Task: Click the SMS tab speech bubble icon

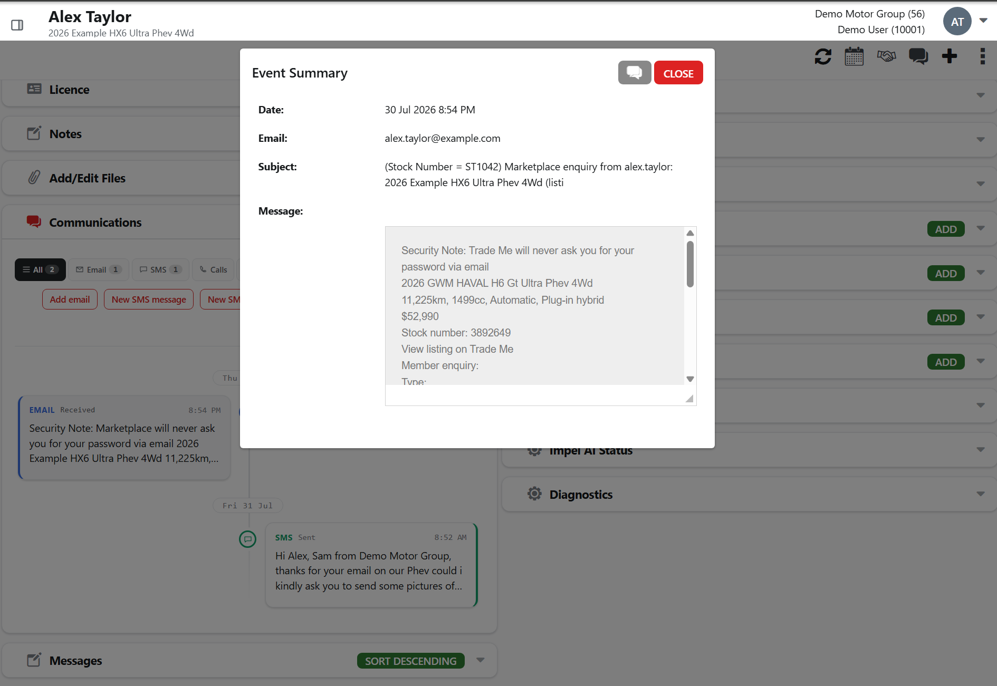Action: [x=143, y=269]
